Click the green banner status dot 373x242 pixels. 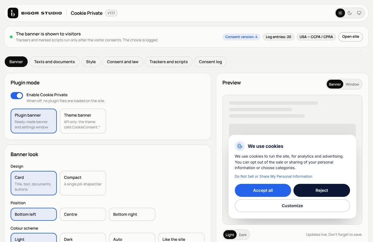click(x=11, y=37)
